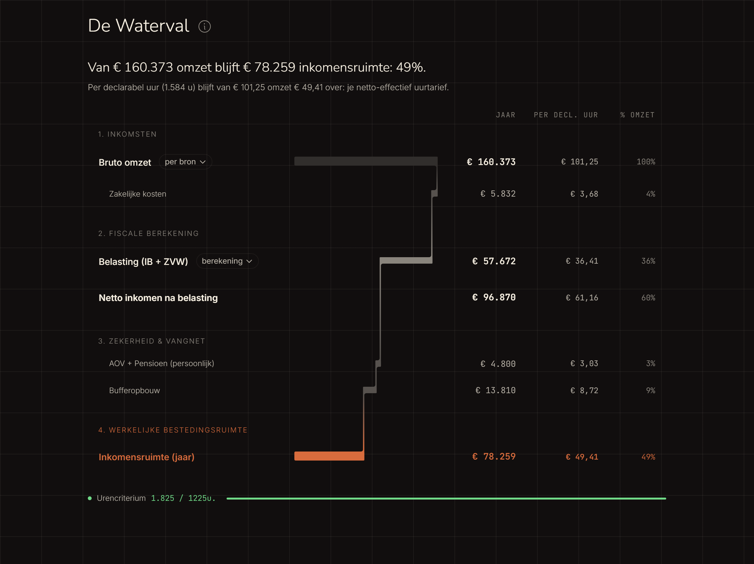
Task: Click the '€ 96.870' net income value
Action: [494, 297]
